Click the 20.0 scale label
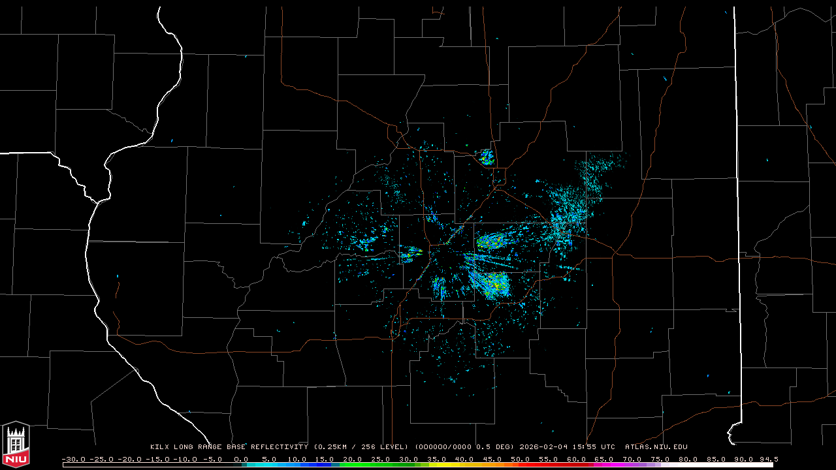The width and height of the screenshot is (836, 470). [352, 459]
